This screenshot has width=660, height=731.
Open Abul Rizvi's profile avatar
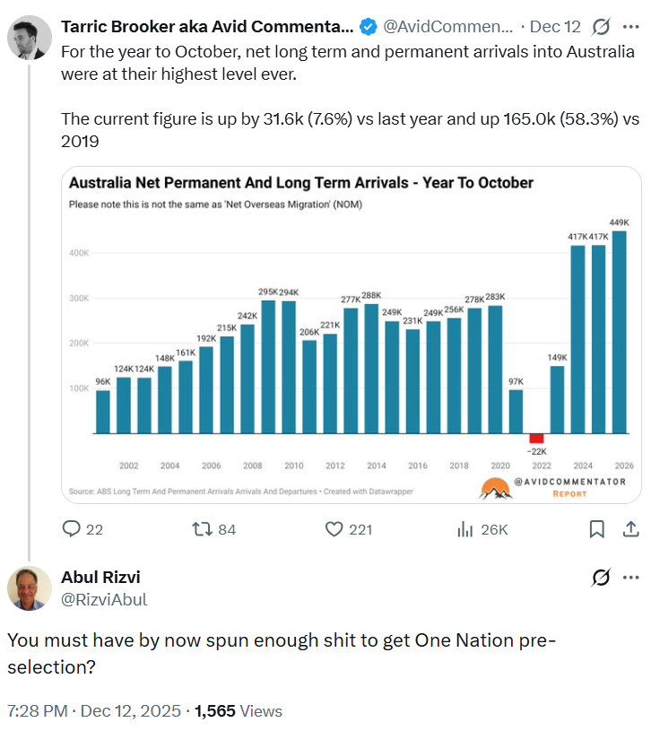pyautogui.click(x=29, y=588)
